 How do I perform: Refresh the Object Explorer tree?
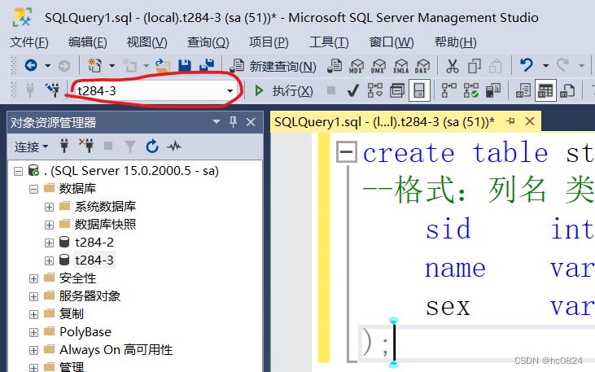pyautogui.click(x=152, y=147)
